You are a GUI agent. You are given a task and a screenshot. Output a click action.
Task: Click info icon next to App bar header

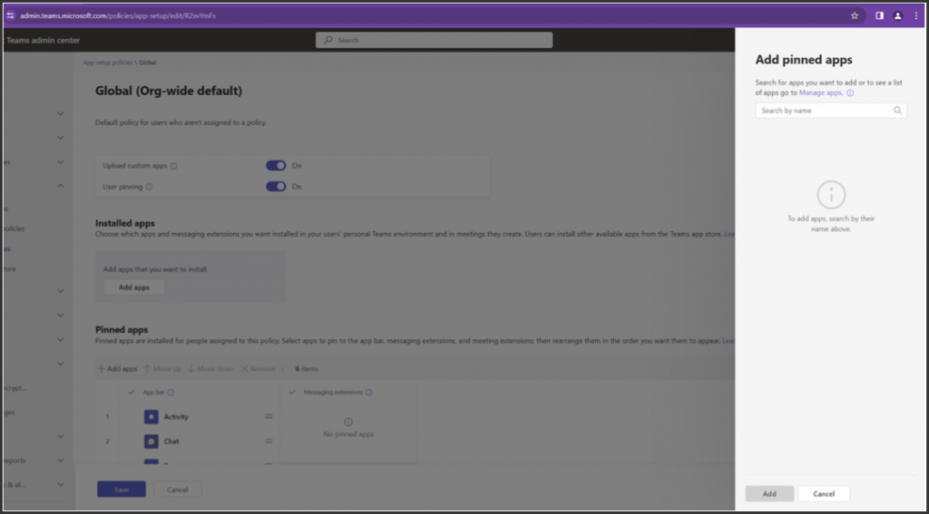171,392
